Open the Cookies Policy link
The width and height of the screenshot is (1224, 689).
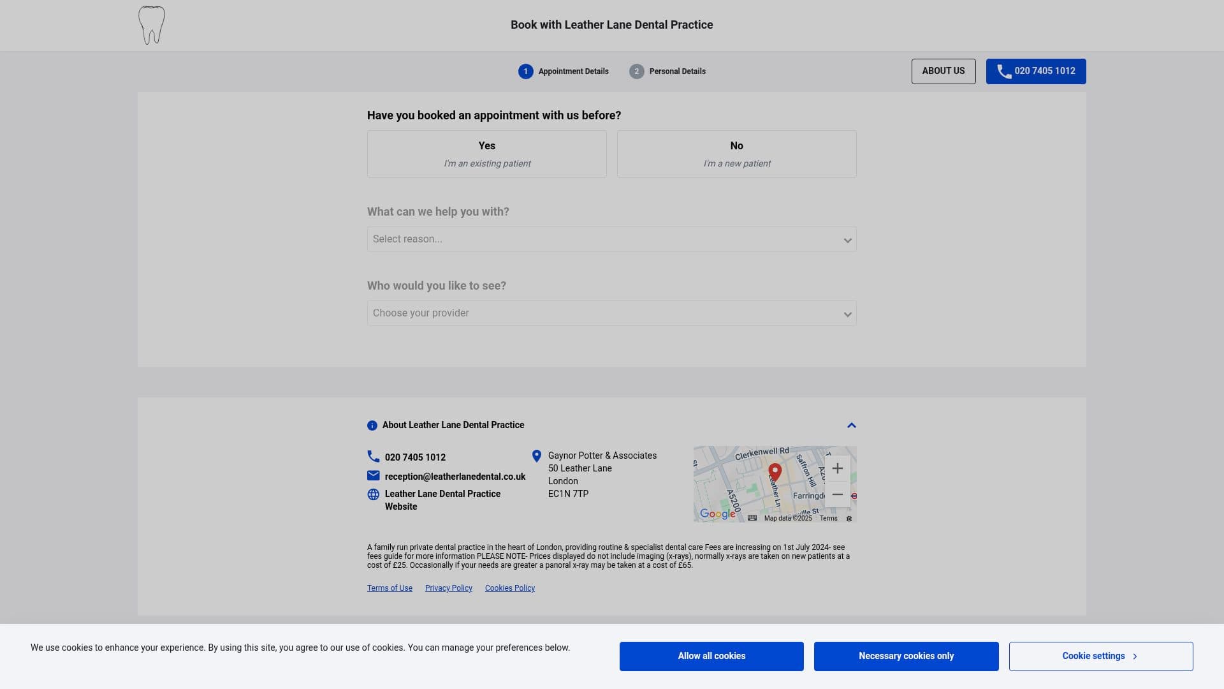[x=510, y=588]
